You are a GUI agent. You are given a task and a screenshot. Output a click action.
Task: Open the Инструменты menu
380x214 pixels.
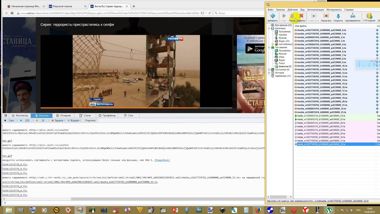334,10
